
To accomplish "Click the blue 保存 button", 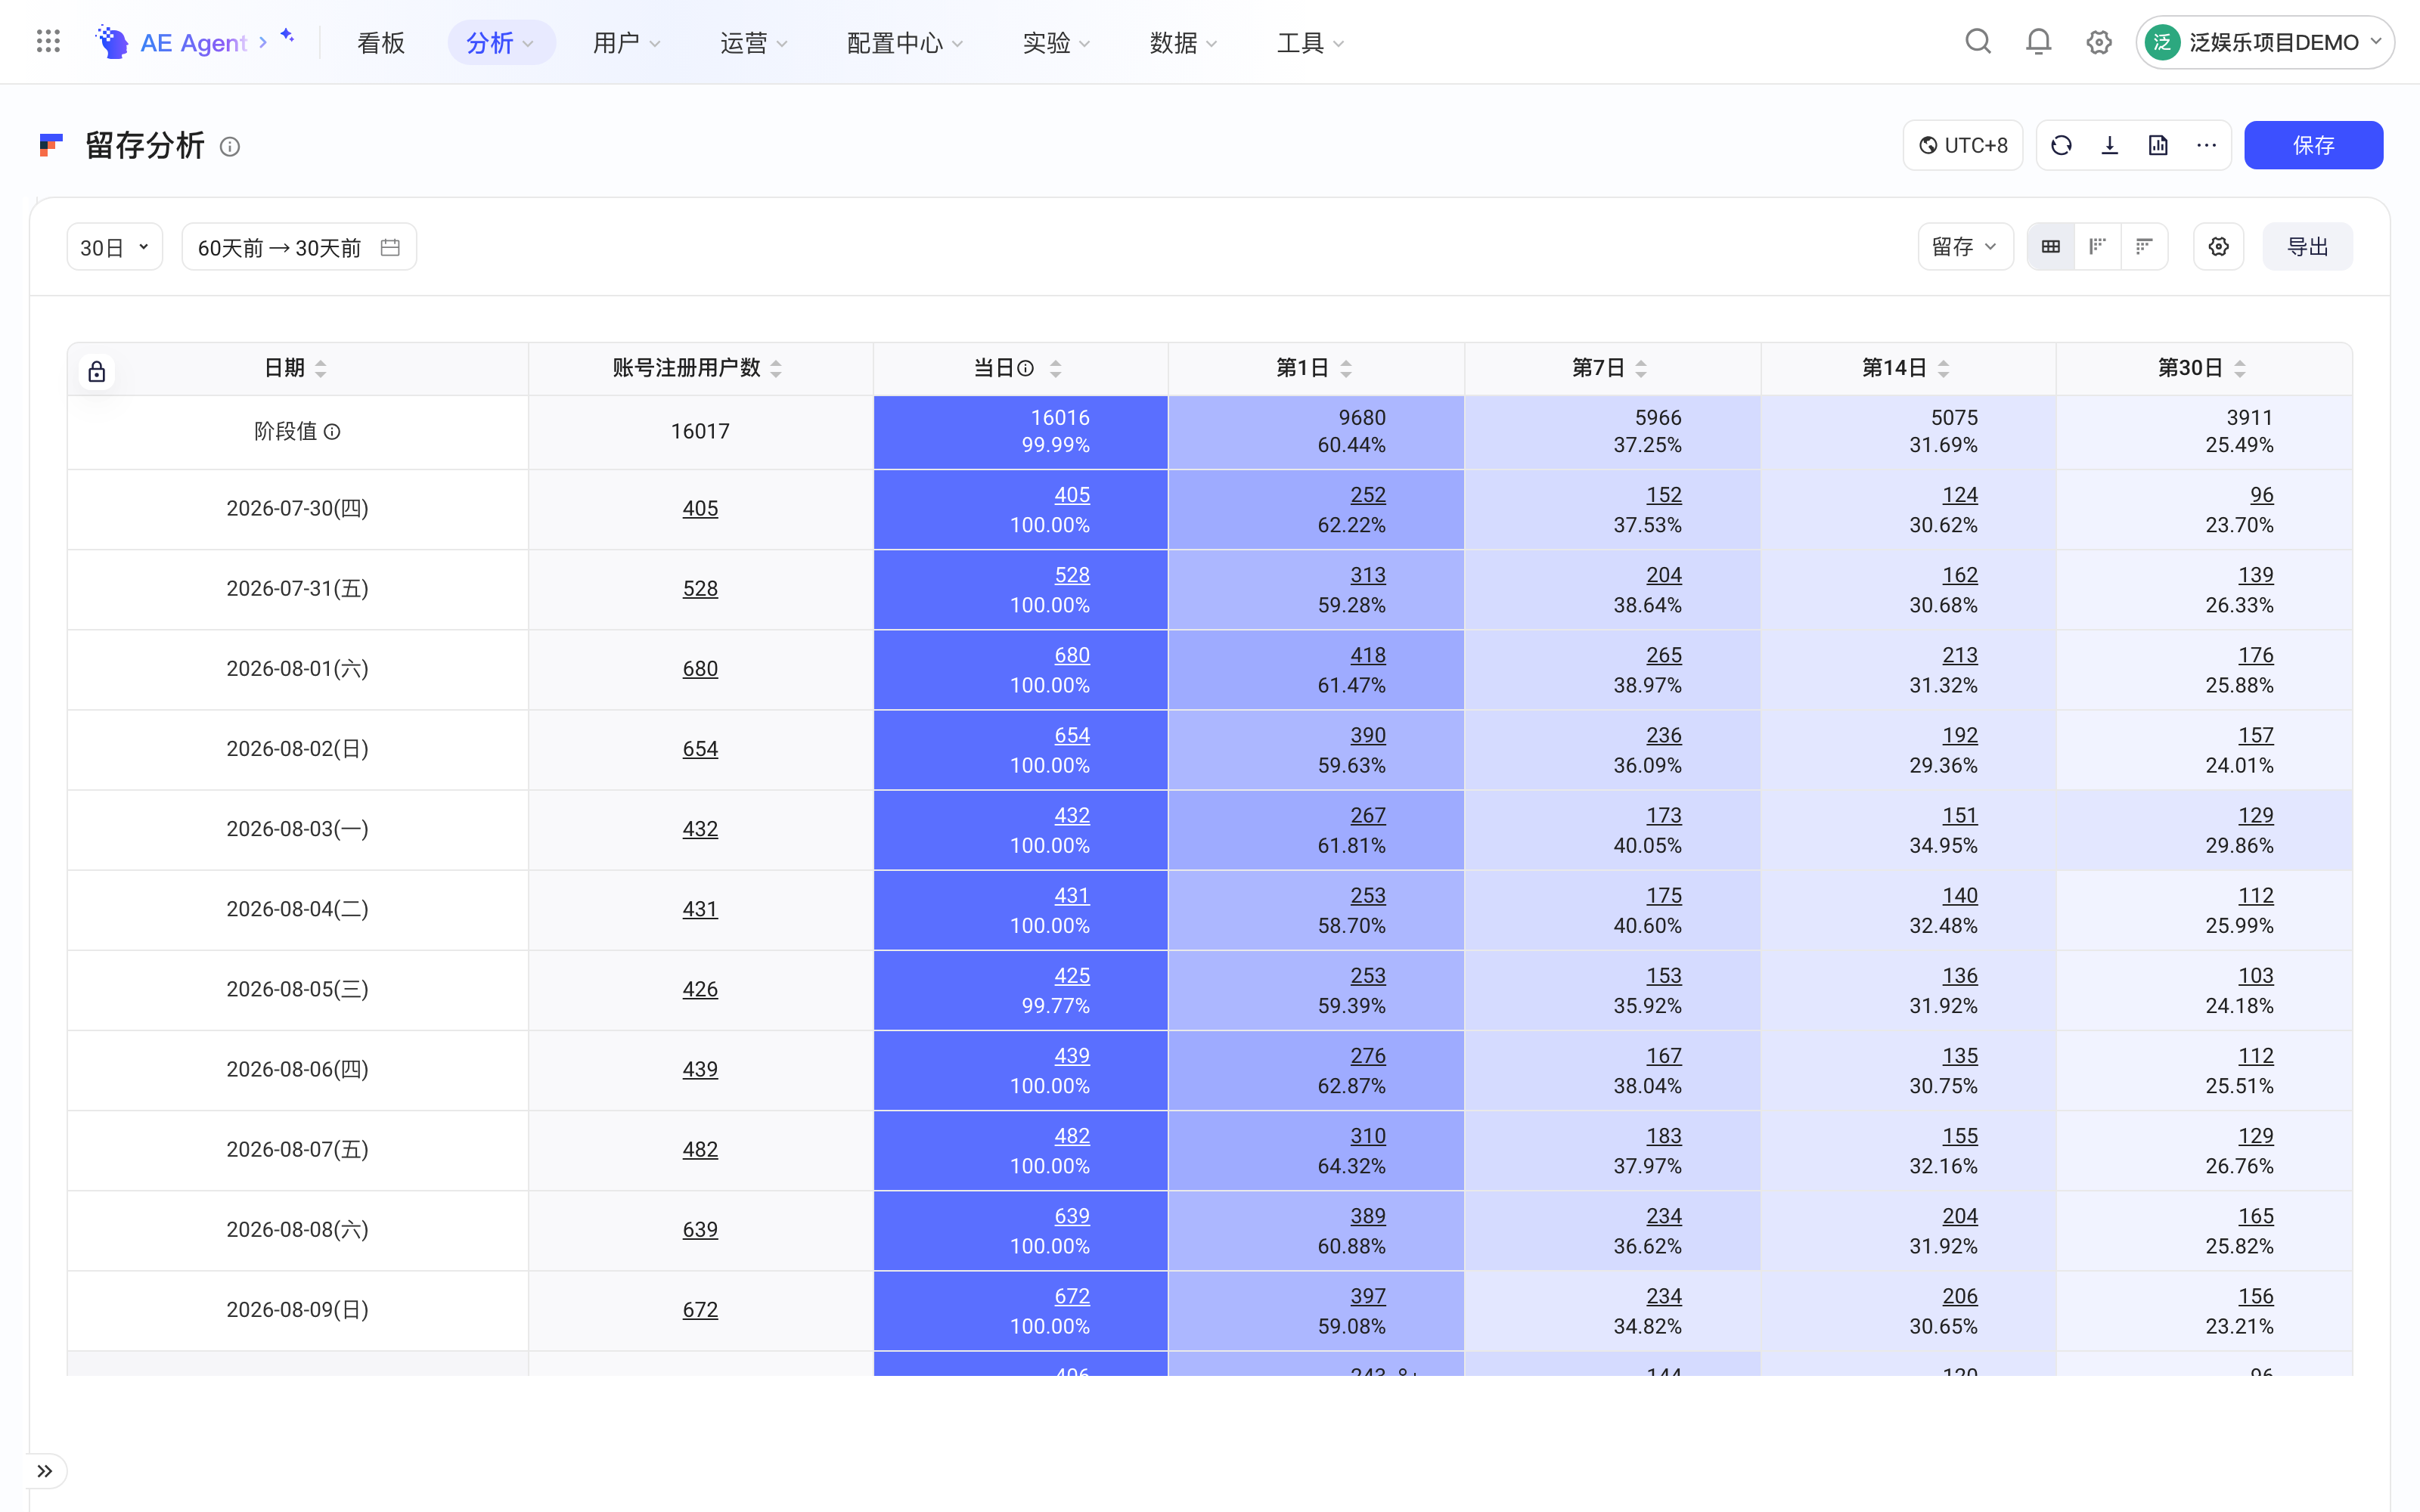I will click(2313, 146).
